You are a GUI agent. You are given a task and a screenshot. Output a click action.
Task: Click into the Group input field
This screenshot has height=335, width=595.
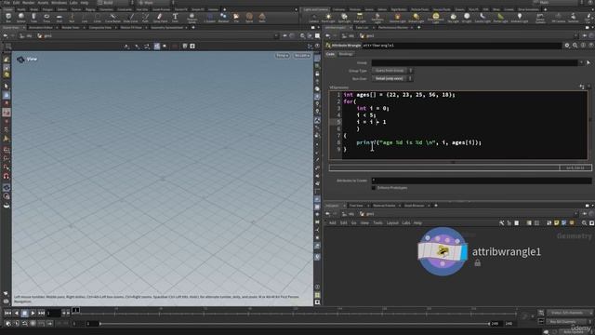point(474,62)
